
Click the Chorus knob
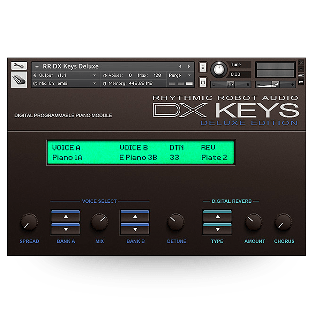[283, 222]
